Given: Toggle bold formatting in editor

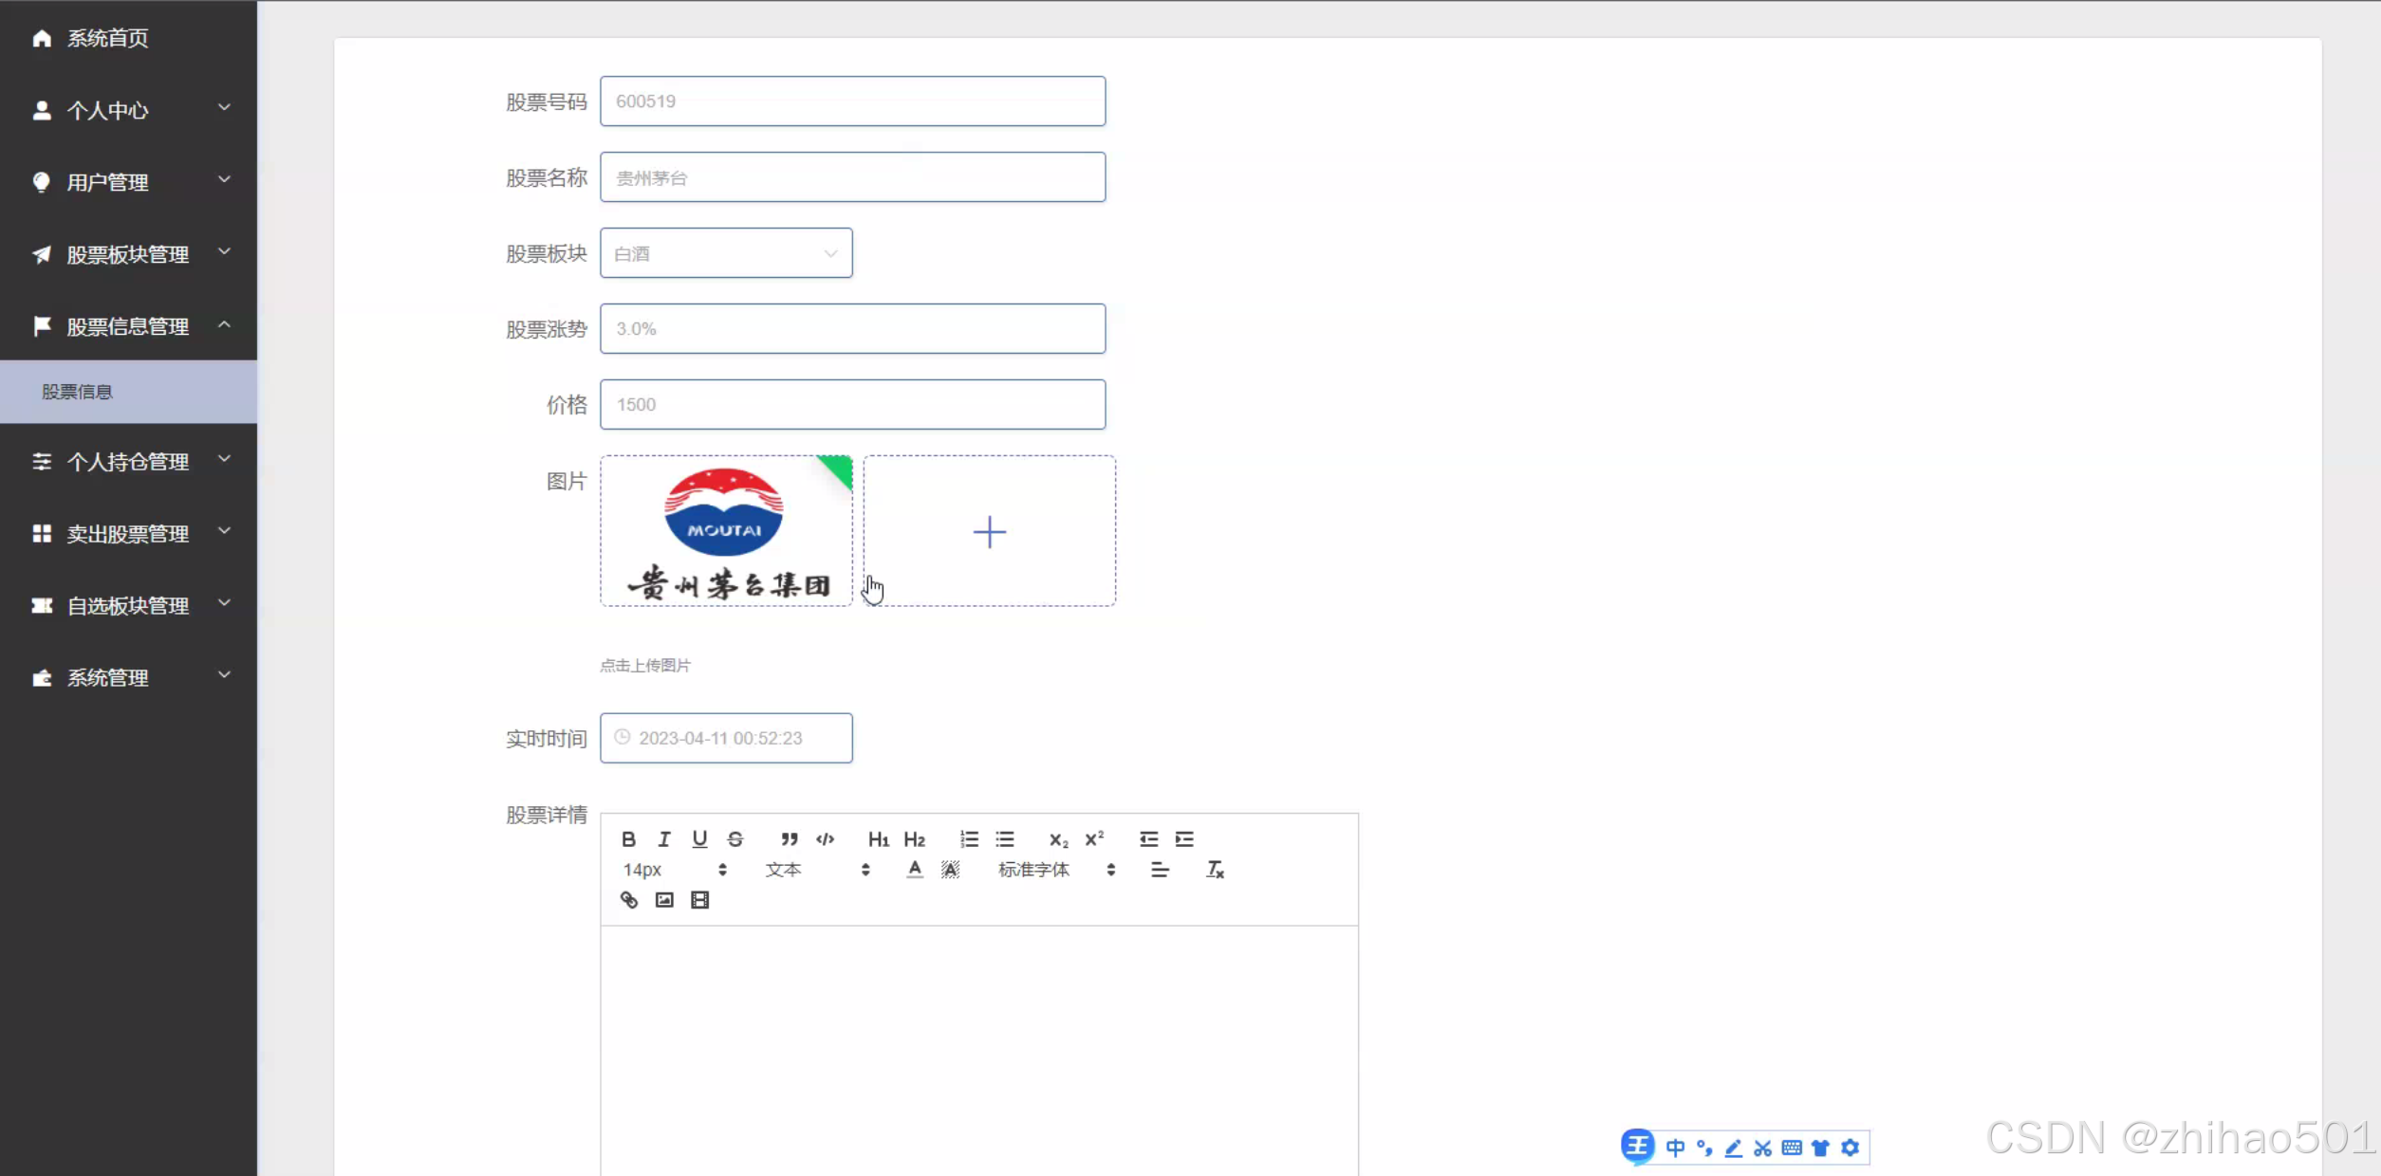Looking at the screenshot, I should [x=628, y=839].
